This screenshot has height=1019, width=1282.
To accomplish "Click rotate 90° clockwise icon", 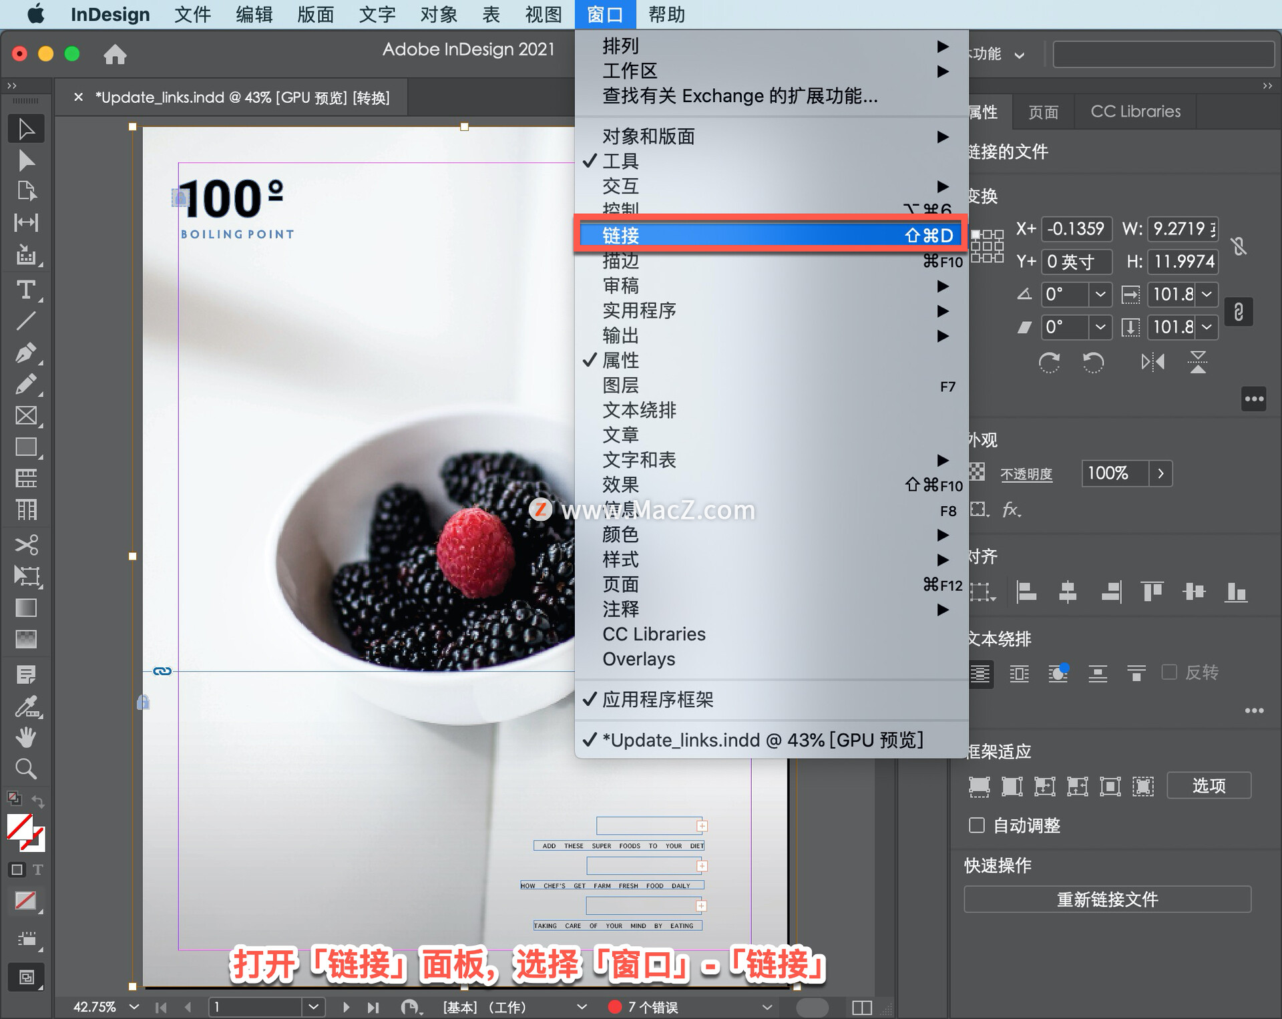I will (1049, 363).
